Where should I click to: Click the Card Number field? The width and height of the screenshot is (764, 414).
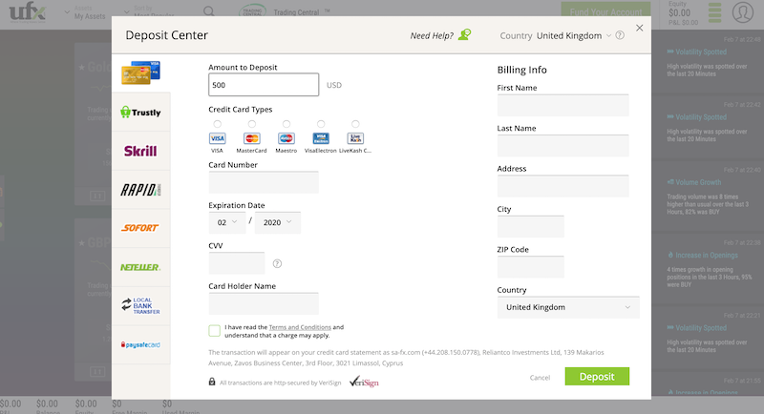pyautogui.click(x=264, y=182)
